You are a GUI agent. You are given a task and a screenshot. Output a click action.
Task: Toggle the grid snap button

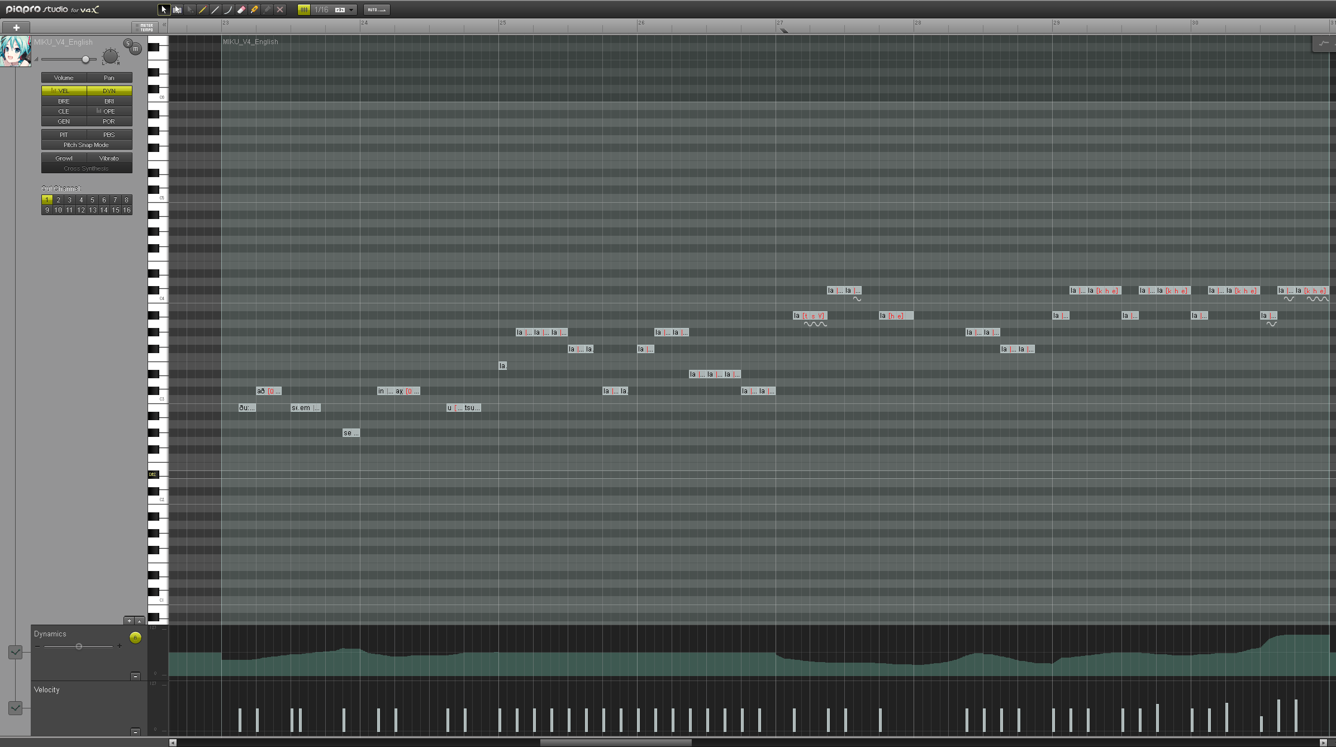pos(304,9)
